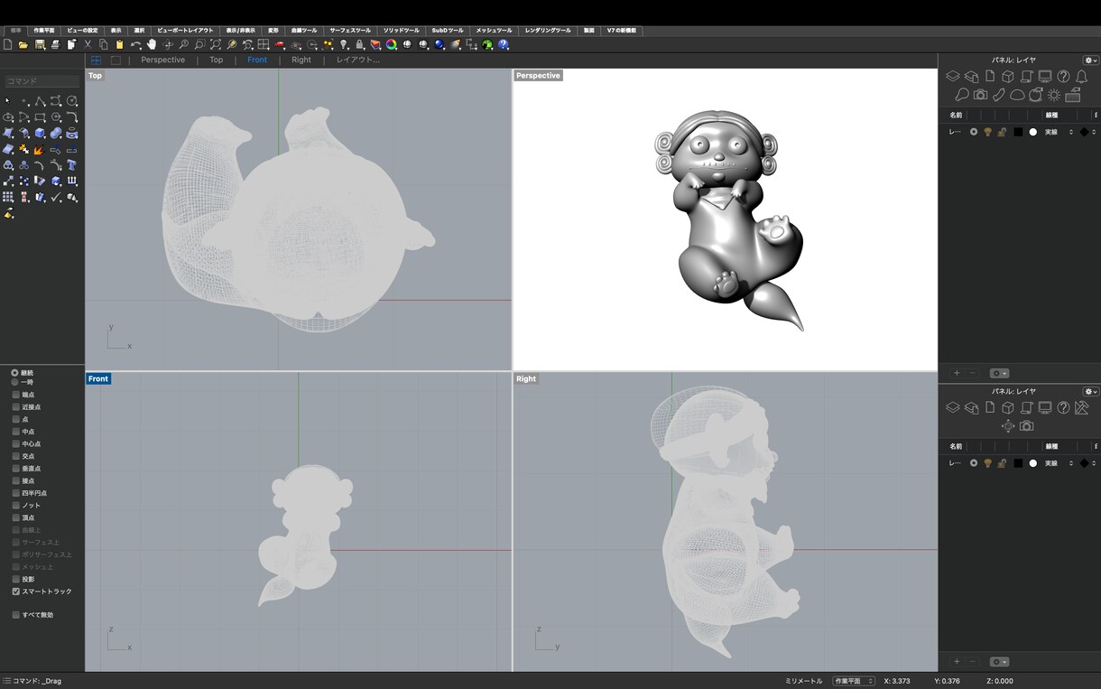Open the Help question mark icon in the upper panel
The width and height of the screenshot is (1101, 689).
(1063, 77)
